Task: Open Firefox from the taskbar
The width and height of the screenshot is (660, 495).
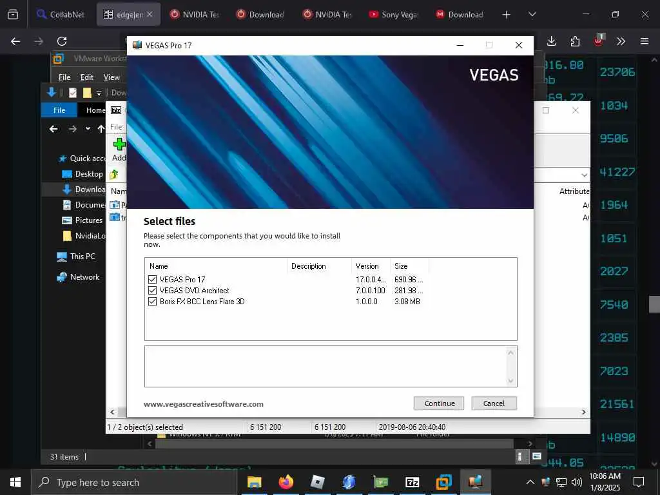Action: point(286,482)
